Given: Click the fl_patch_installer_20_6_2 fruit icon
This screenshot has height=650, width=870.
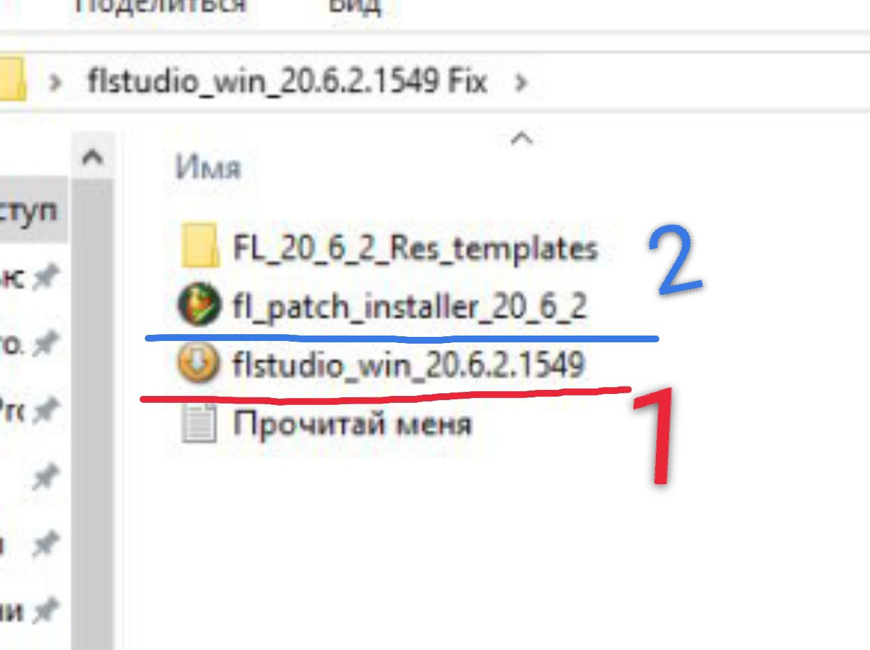Looking at the screenshot, I should (x=199, y=305).
